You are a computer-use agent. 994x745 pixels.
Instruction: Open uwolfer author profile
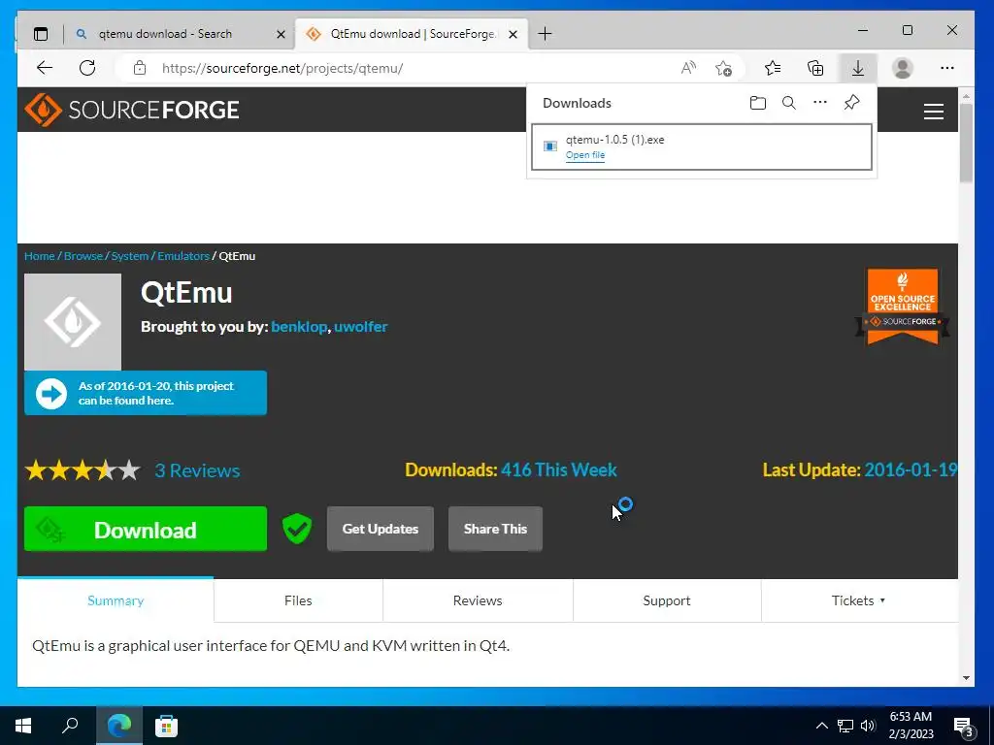(361, 326)
